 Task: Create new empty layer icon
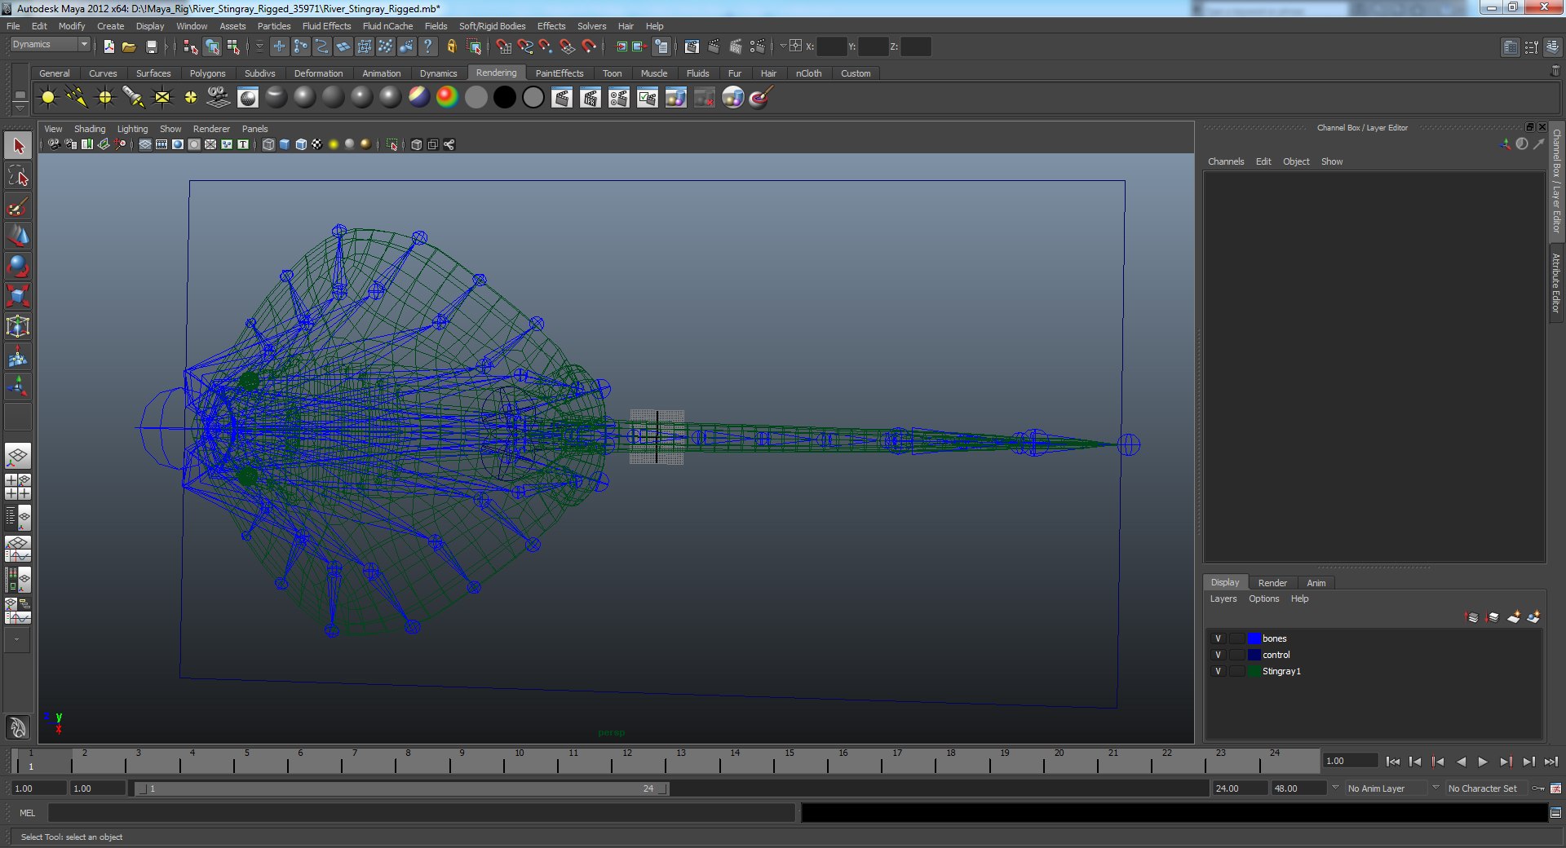pos(1514,617)
